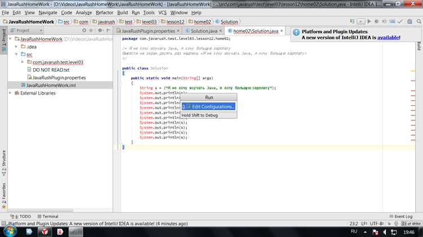Click LF line separator in status bar
Viewport: 423px width, 237px height.
(364, 223)
